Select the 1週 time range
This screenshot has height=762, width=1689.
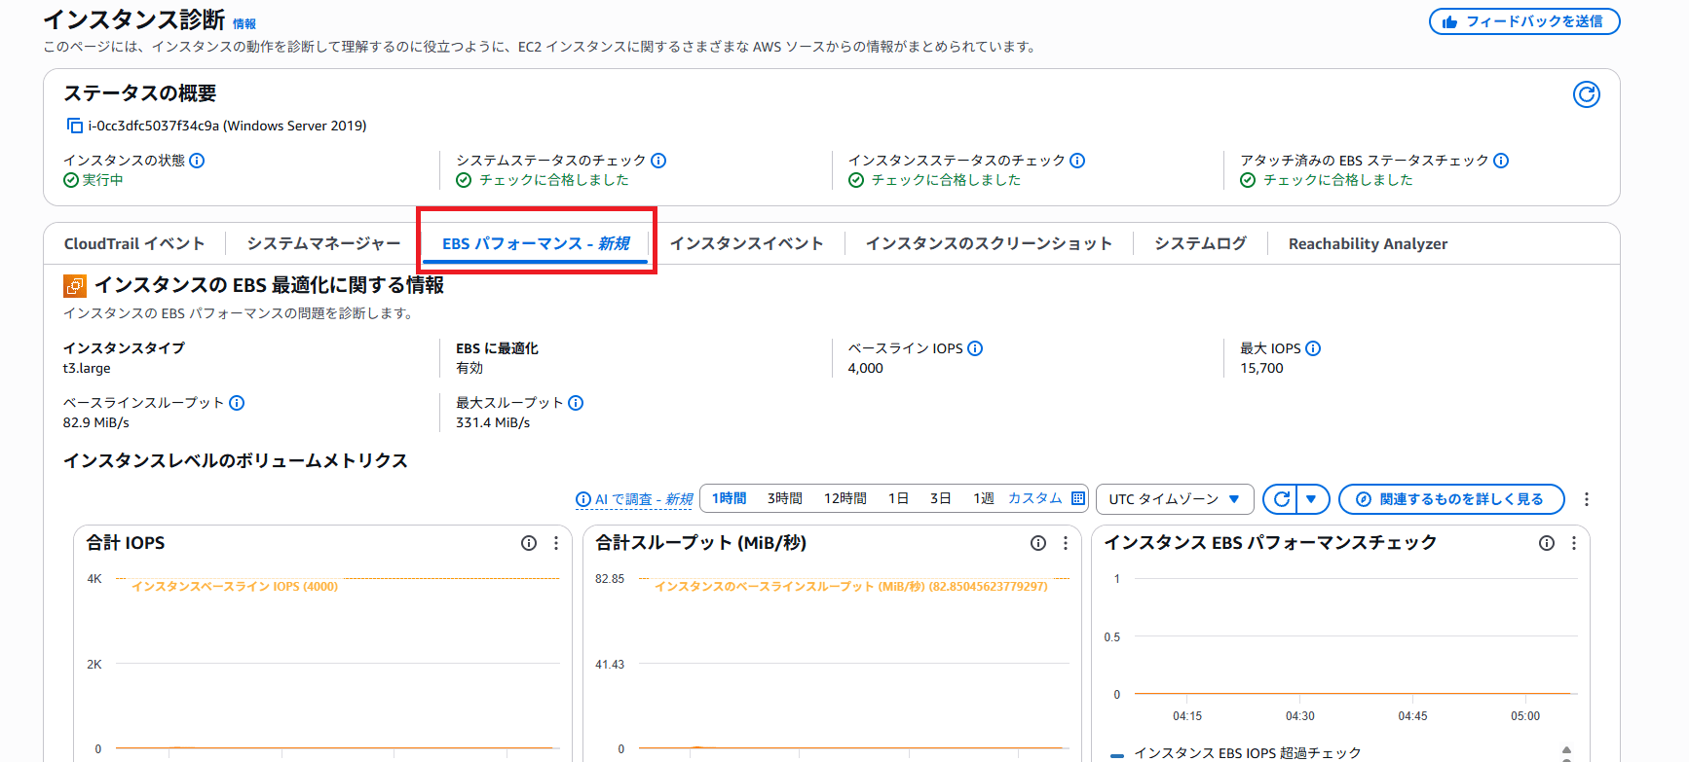coord(984,498)
